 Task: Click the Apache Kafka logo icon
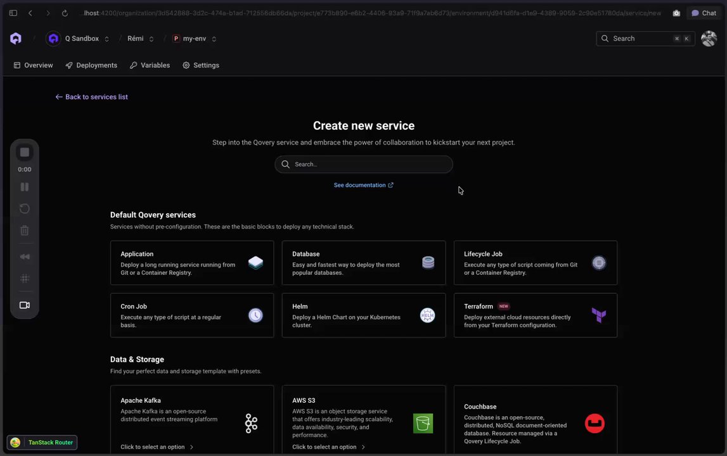click(251, 423)
